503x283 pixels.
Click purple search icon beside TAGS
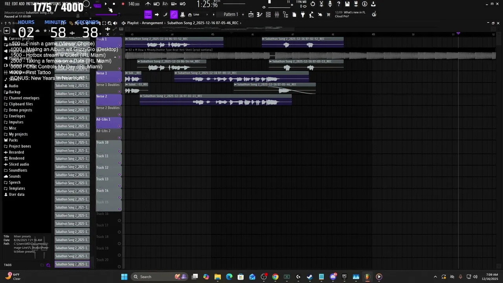[48, 265]
